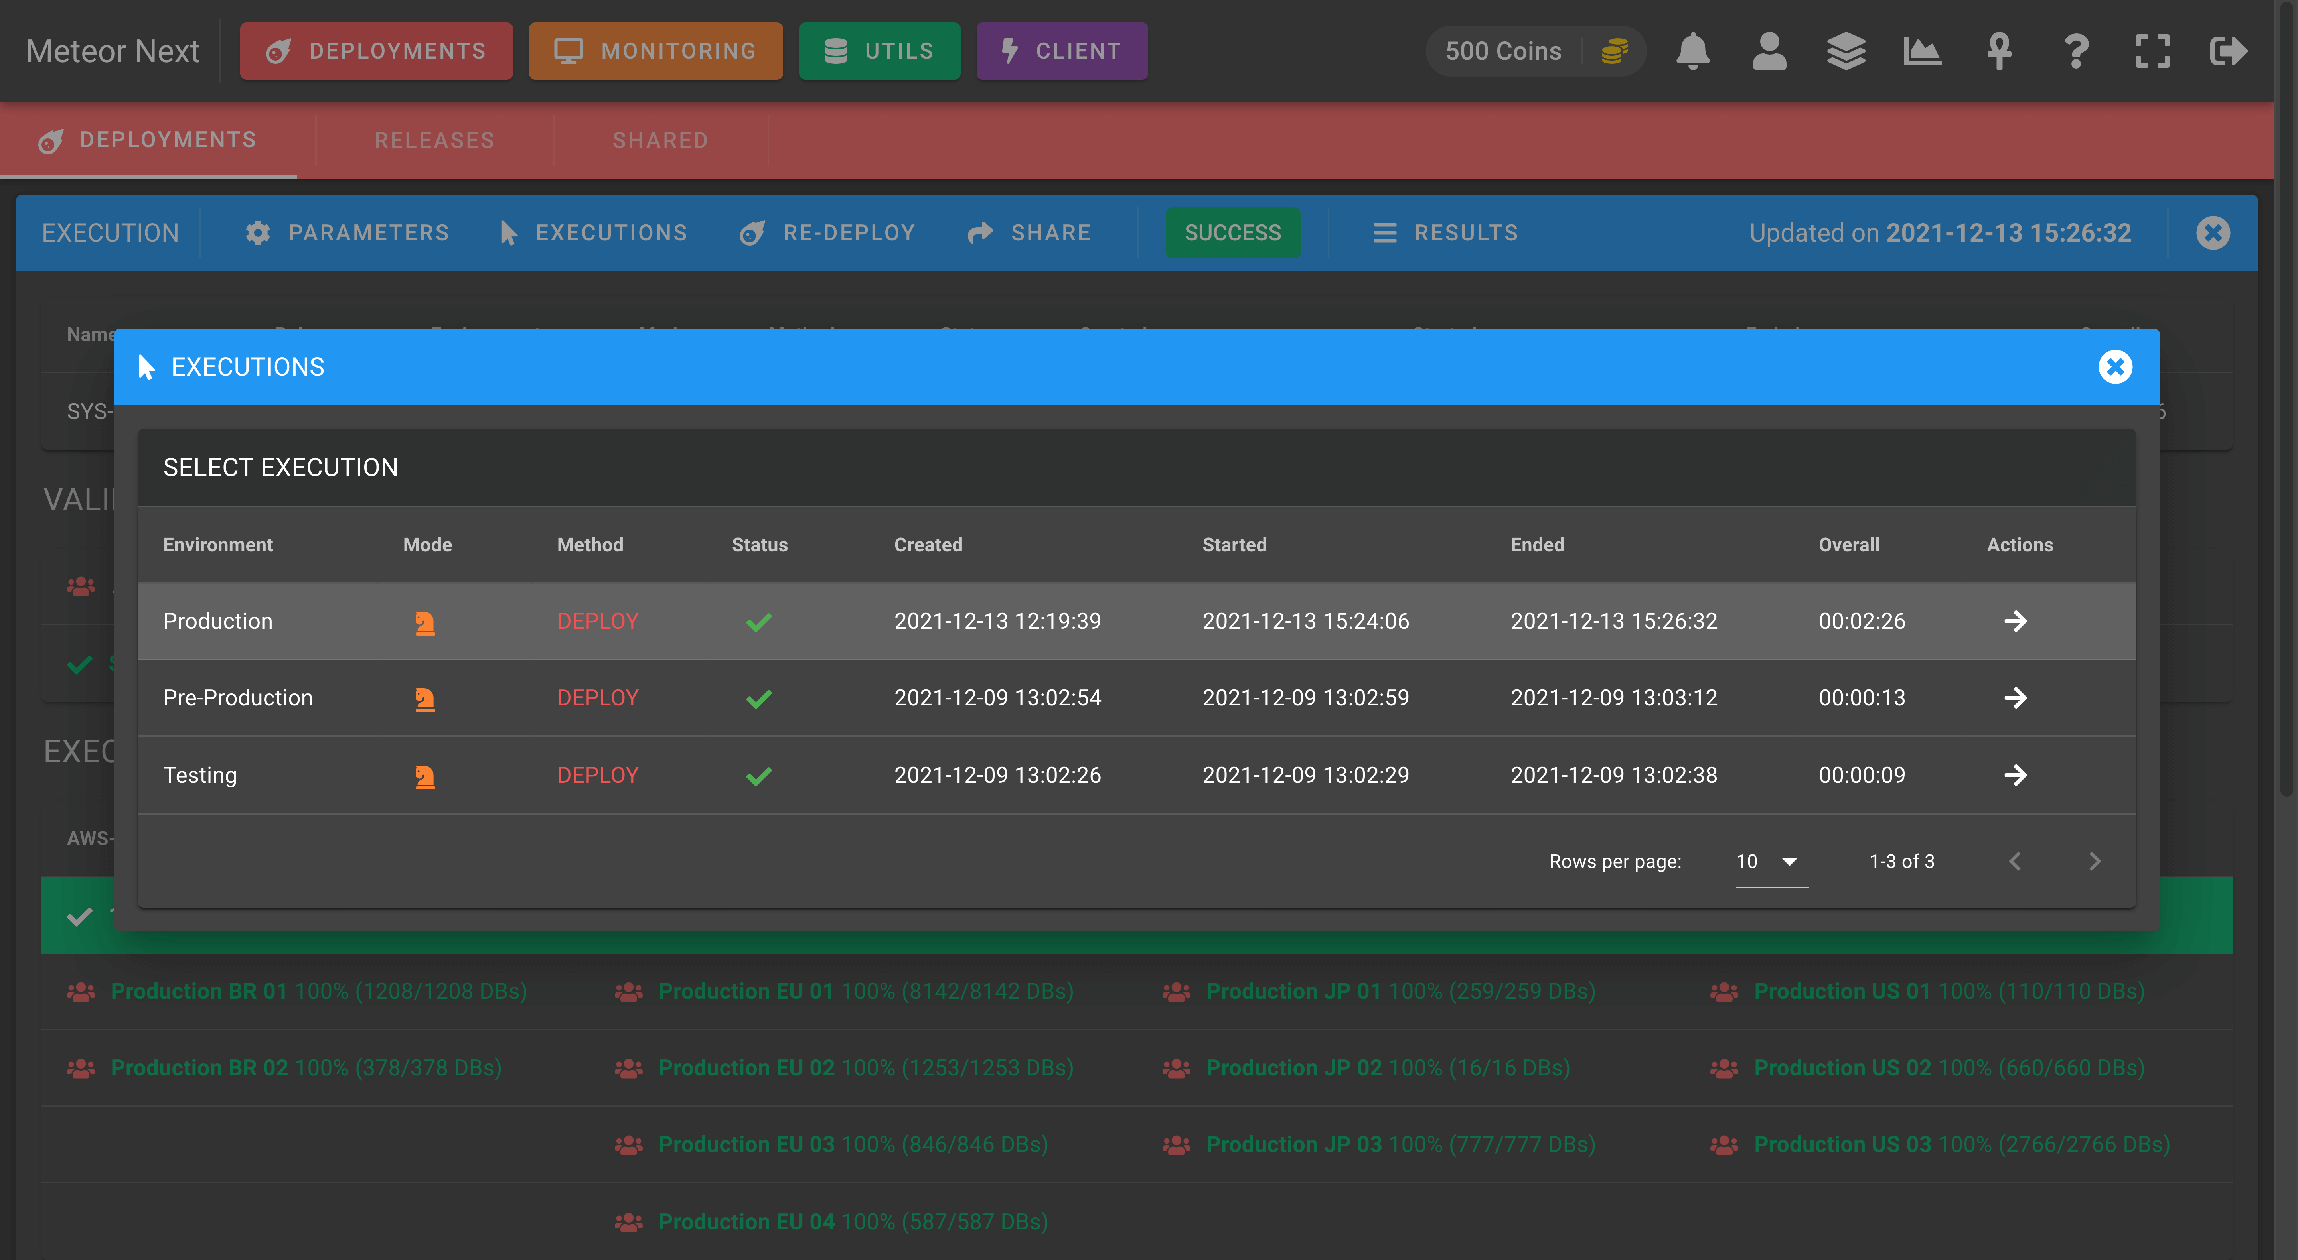Click the Success status badge
Viewport: 2298px width, 1260px height.
coord(1232,233)
